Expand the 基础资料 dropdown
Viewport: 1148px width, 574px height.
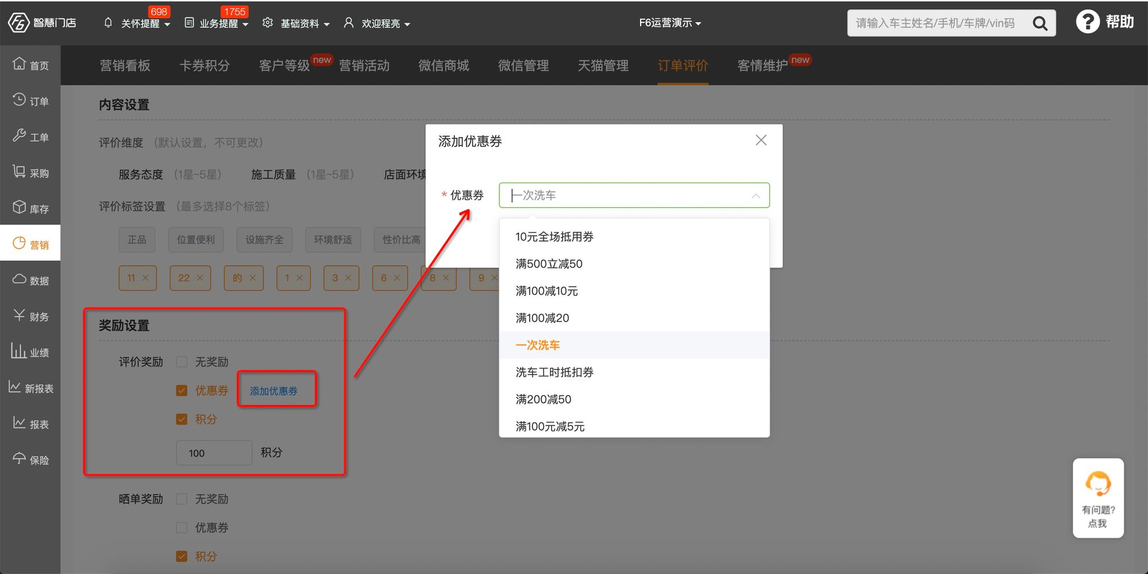coord(327,24)
